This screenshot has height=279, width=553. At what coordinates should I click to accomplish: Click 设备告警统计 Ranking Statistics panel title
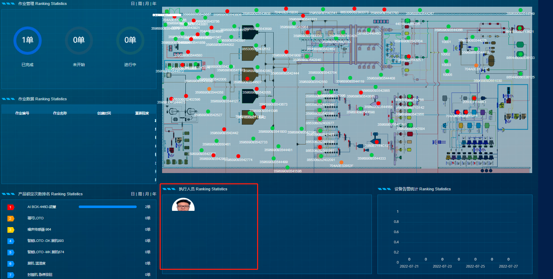422,189
